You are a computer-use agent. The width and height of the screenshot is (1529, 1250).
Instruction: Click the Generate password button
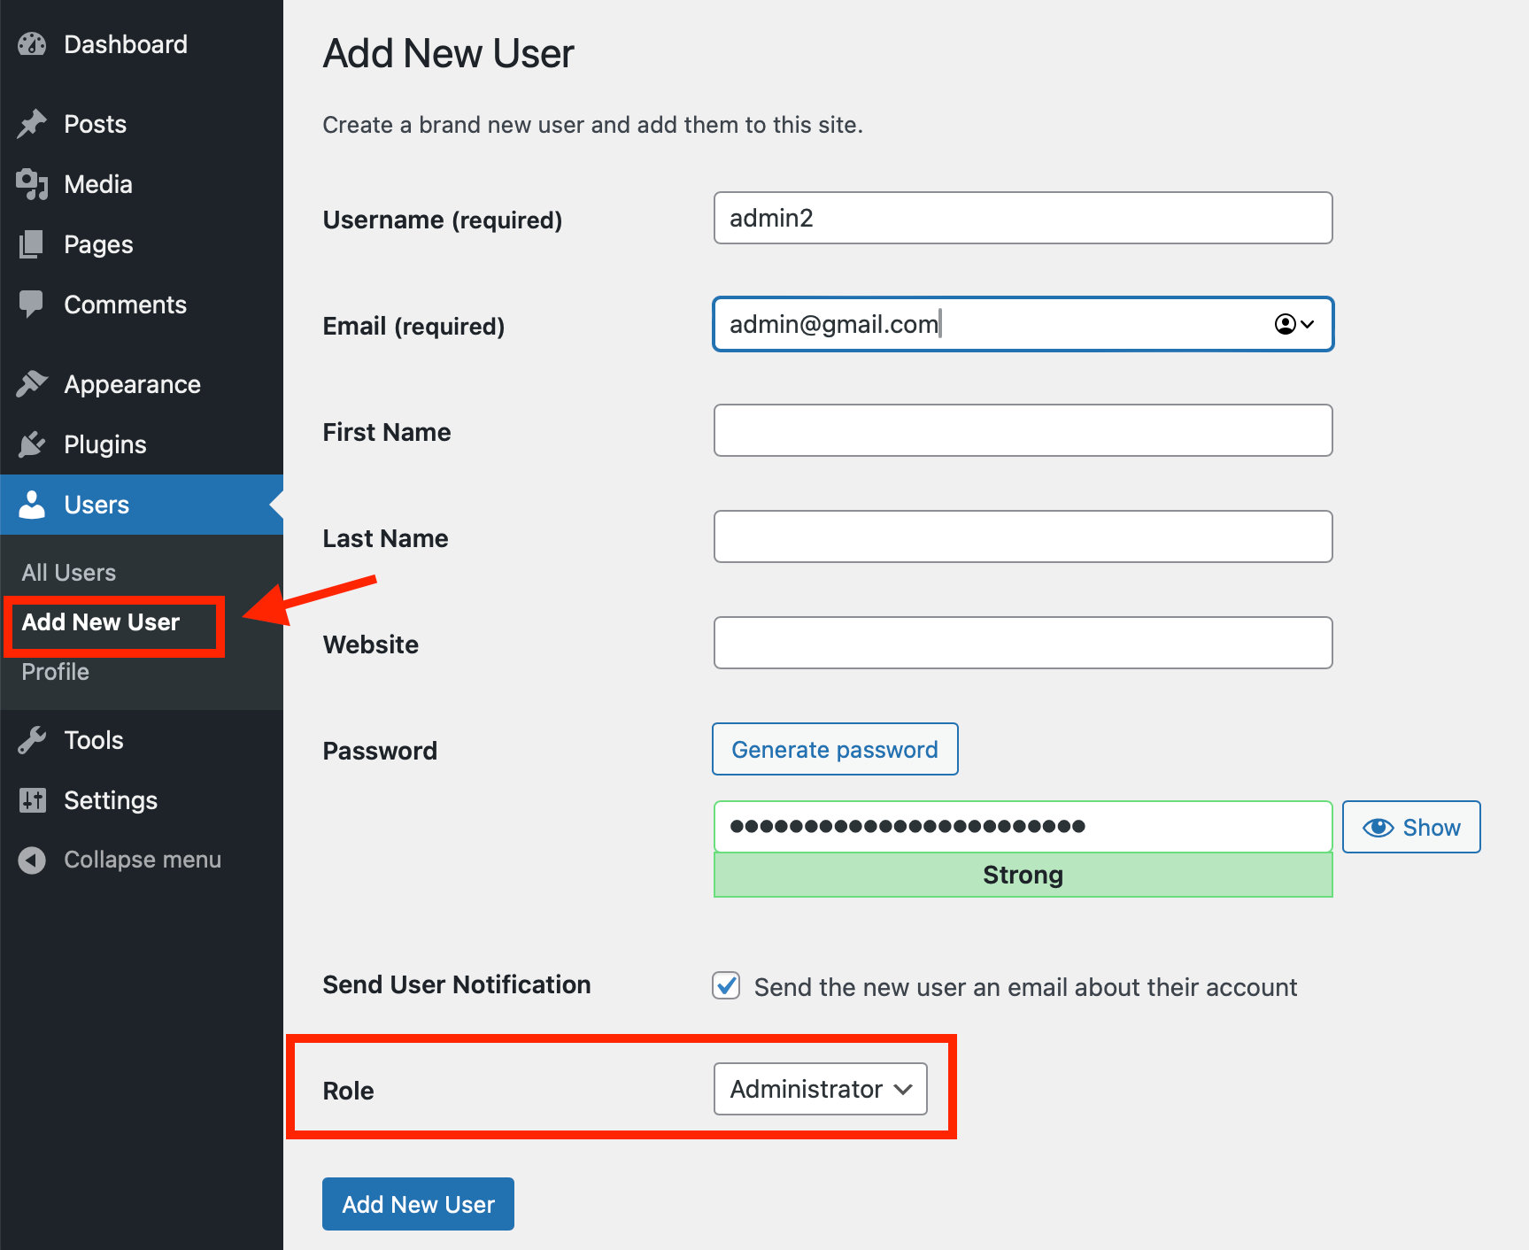(x=834, y=749)
